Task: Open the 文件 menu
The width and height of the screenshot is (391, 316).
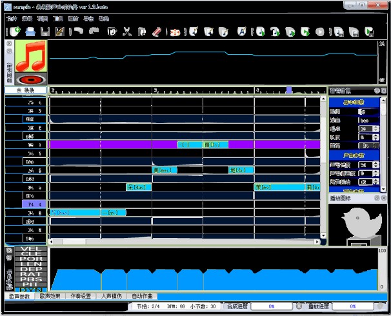Action: 12,19
